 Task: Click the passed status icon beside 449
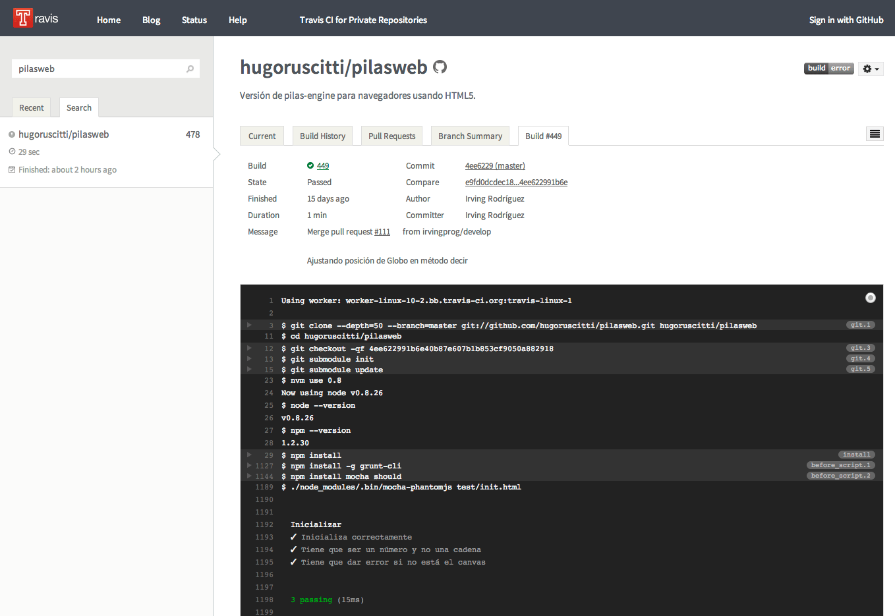[x=310, y=165]
